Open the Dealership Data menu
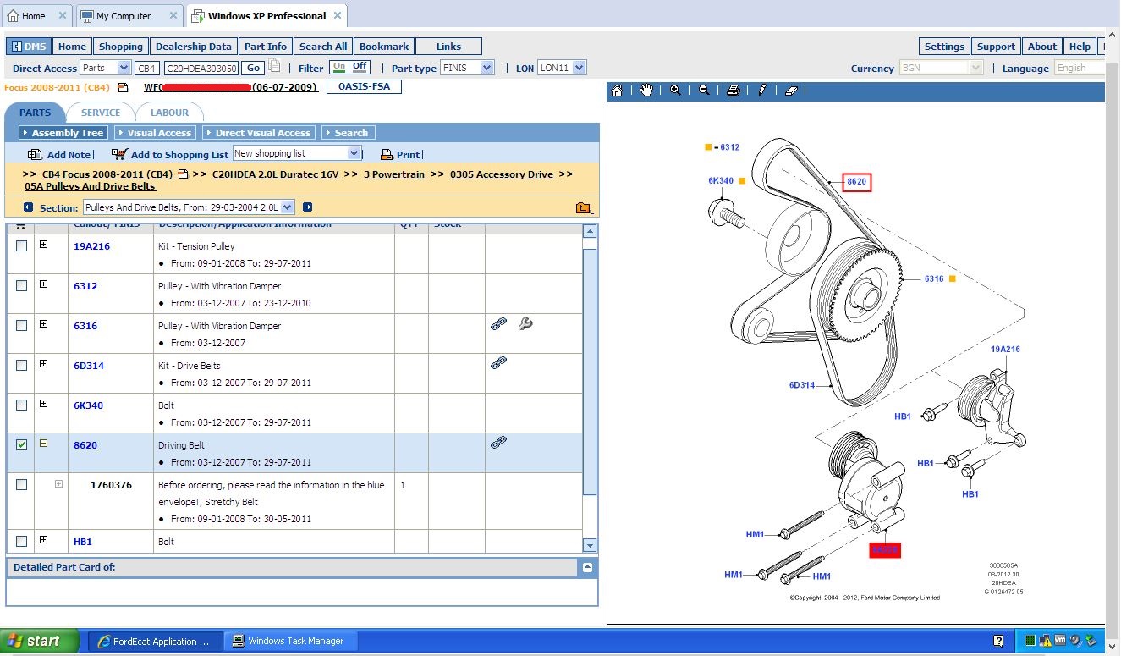 [193, 47]
